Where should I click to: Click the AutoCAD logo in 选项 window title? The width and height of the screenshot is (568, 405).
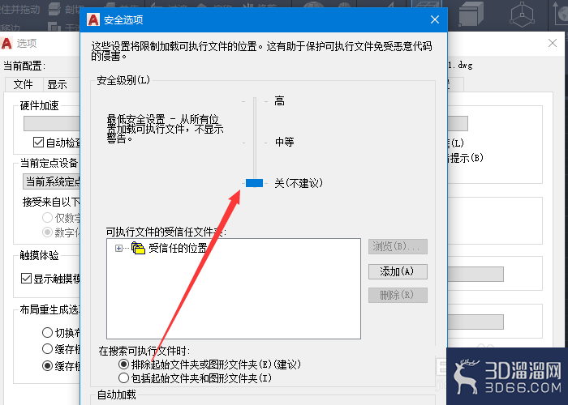6,44
